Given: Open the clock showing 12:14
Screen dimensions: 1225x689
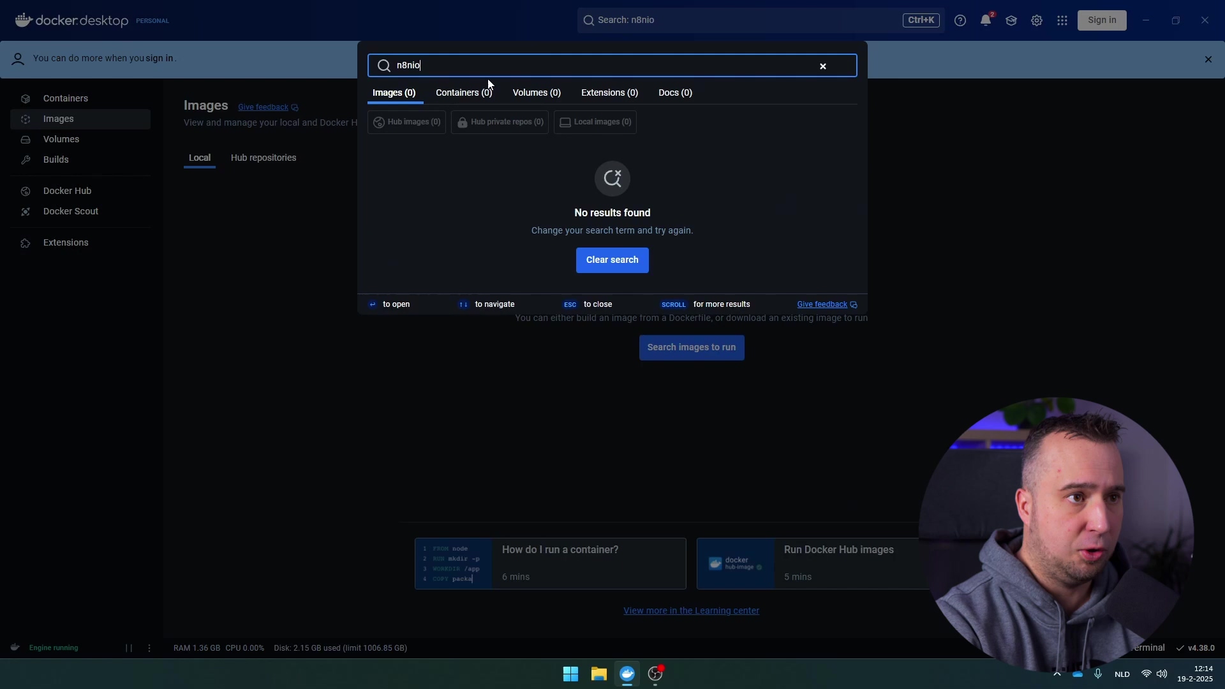Looking at the screenshot, I should pyautogui.click(x=1194, y=674).
